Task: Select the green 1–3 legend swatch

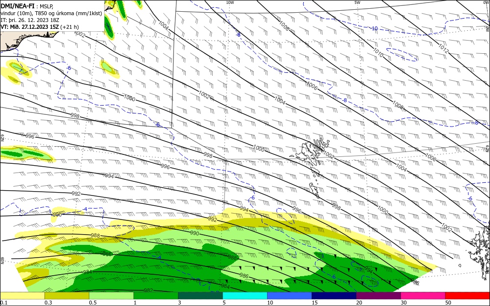Action: point(156,296)
